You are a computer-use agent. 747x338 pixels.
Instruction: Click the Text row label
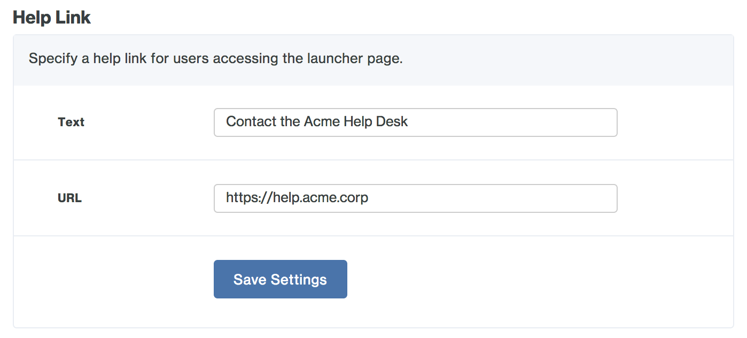point(71,122)
